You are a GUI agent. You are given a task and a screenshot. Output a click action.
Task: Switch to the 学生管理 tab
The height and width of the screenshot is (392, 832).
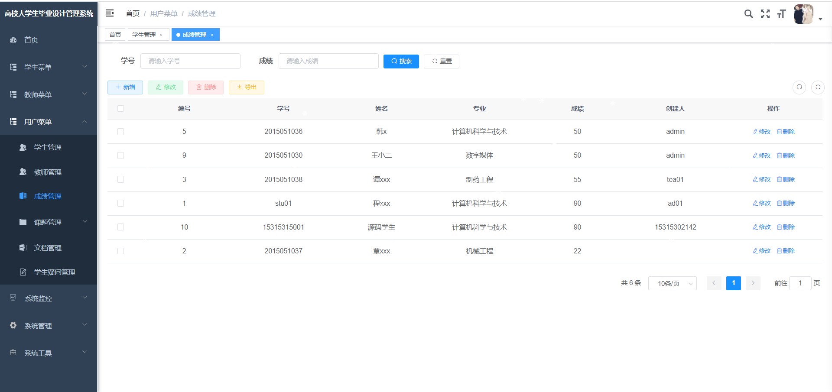point(144,35)
